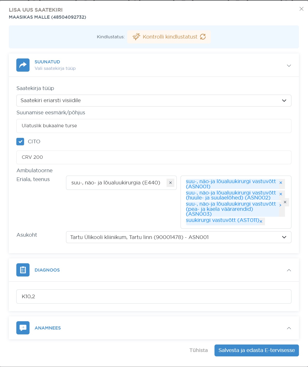
Task: Remove ASN002 huule- ja suulaelõhed tag
Action: [281, 194]
